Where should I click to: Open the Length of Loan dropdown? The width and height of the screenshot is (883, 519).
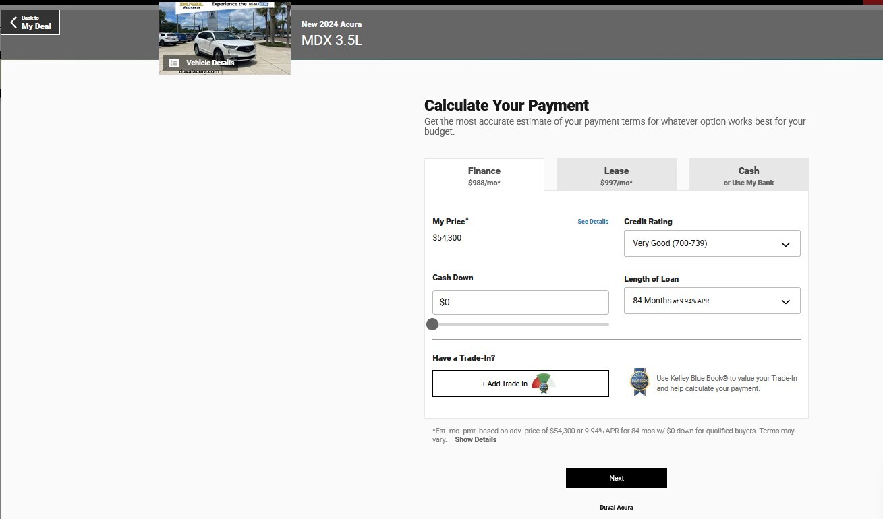coord(712,301)
